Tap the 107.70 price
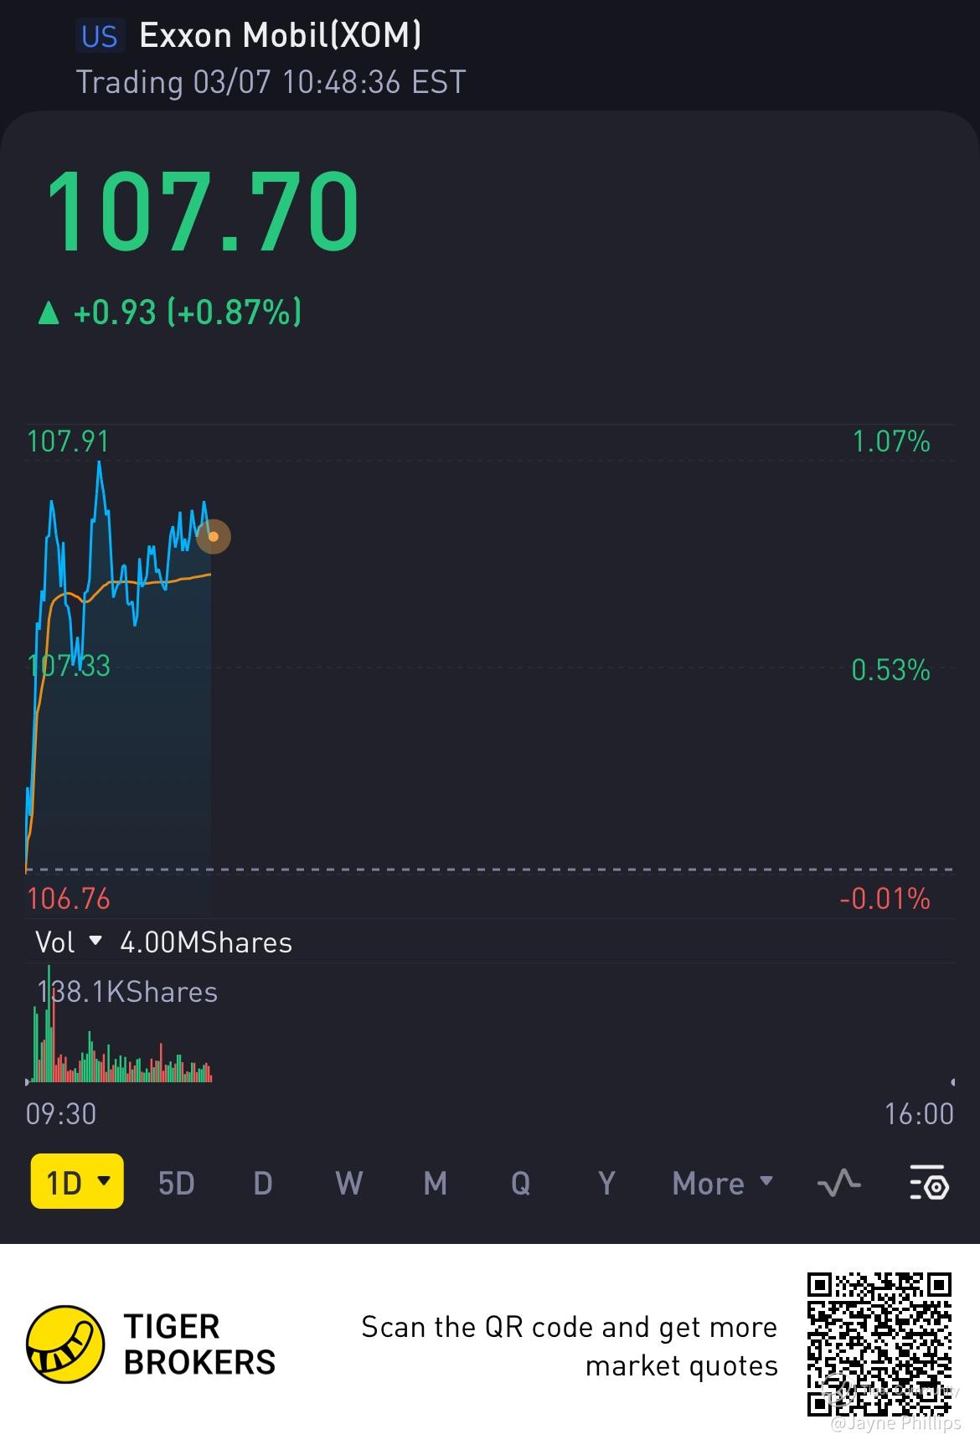Viewport: 980px width, 1445px height. pos(203,211)
